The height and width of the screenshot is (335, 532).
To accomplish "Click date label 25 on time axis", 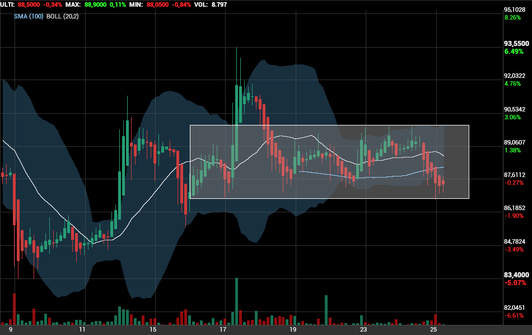I will pyautogui.click(x=433, y=329).
